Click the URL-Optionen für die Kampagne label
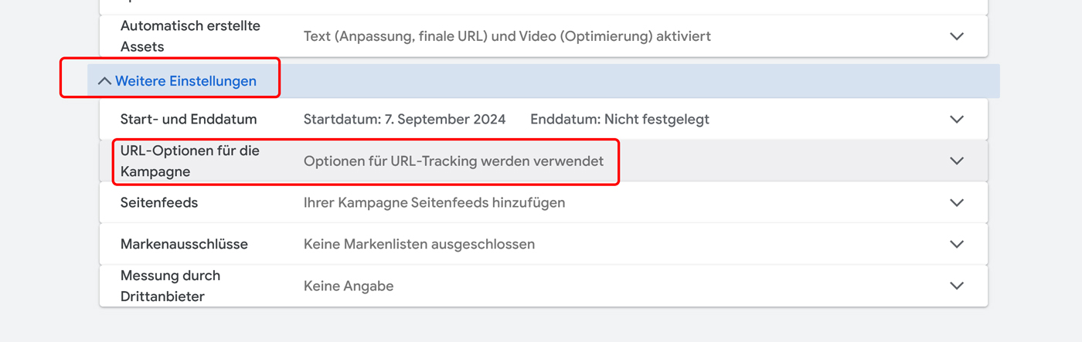This screenshot has height=342, width=1082. tap(190, 161)
